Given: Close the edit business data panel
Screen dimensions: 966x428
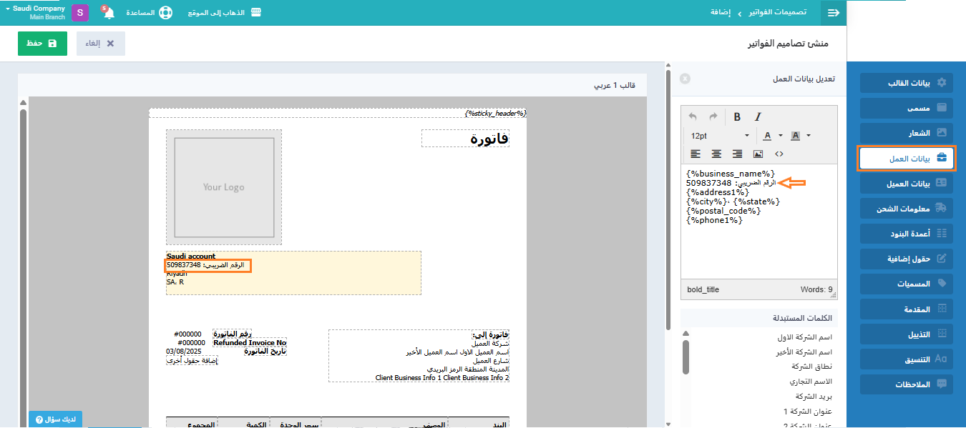Looking at the screenshot, I should 685,79.
